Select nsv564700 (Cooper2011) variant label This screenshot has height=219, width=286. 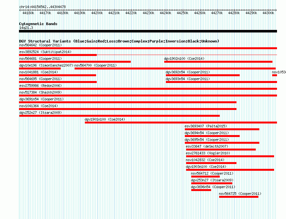[95, 65]
